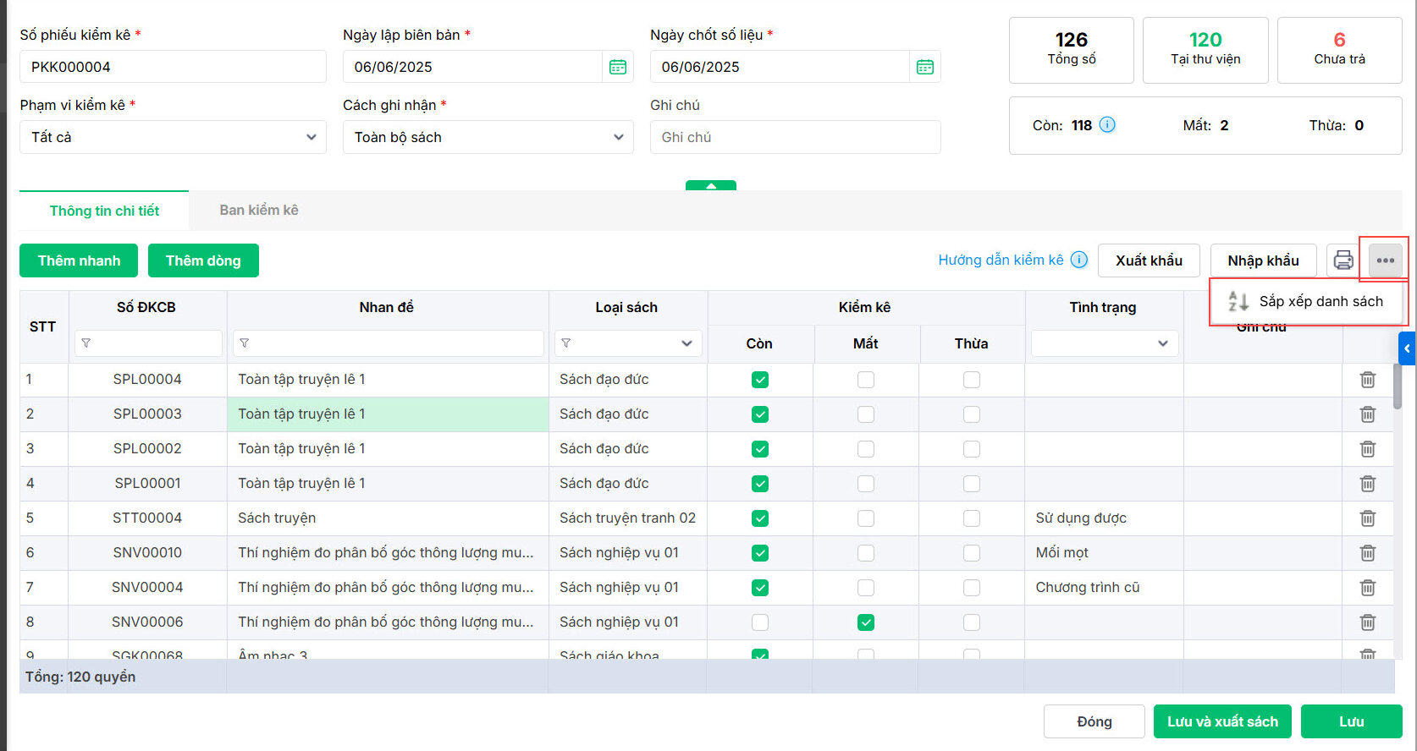Collapse header using green arrow handle

pyautogui.click(x=711, y=185)
